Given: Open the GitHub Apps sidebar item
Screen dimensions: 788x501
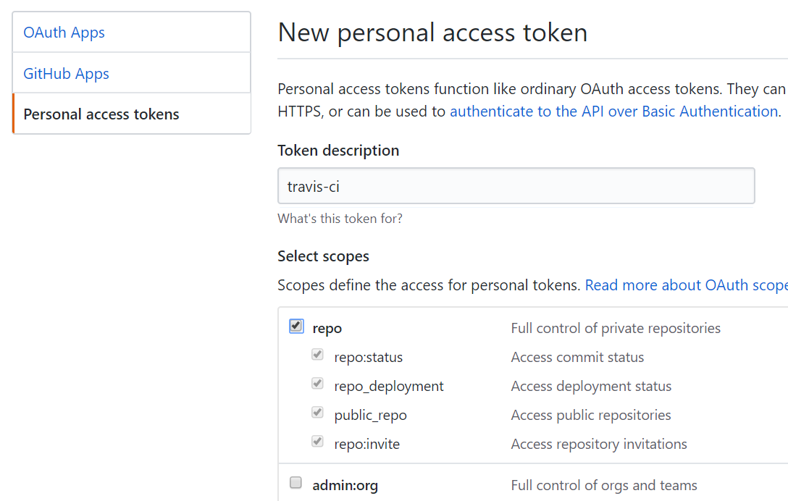Looking at the screenshot, I should pos(66,73).
